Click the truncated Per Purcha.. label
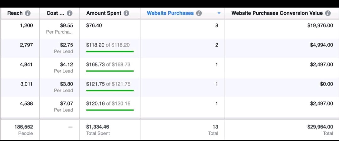Image resolution: width=339 pixels, height=141 pixels. [59, 32]
